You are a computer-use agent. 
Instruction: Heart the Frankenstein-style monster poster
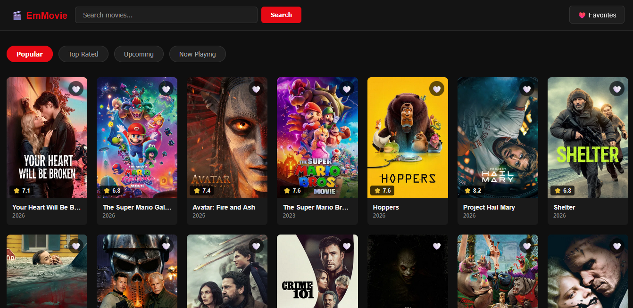(617, 246)
